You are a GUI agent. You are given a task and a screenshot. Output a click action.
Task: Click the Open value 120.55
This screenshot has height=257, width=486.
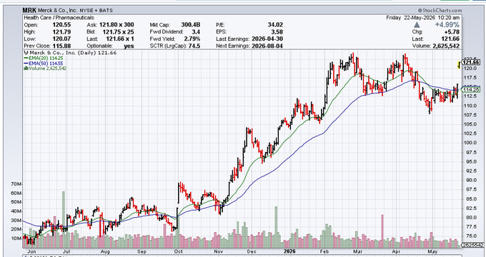61,25
